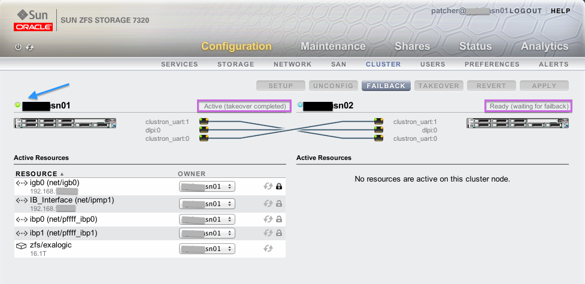Click the 'zfs/exalogic' resource name
Image resolution: width=585 pixels, height=284 pixels.
tap(51, 245)
